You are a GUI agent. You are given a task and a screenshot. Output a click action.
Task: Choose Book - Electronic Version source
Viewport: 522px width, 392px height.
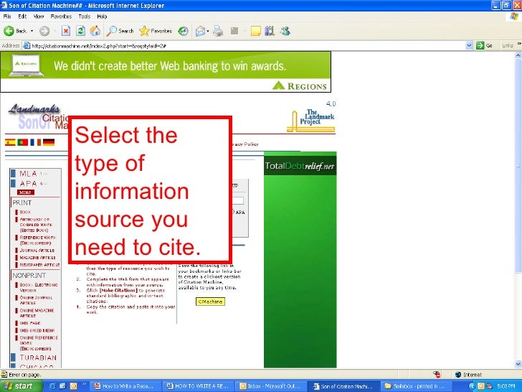coord(38,288)
